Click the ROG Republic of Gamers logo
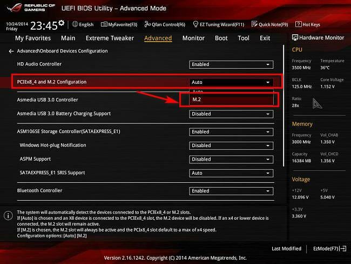The image size is (351, 264). coord(31,8)
